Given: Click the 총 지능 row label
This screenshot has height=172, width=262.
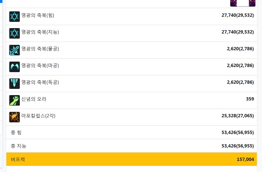Looking at the screenshot, I should pos(19,146).
